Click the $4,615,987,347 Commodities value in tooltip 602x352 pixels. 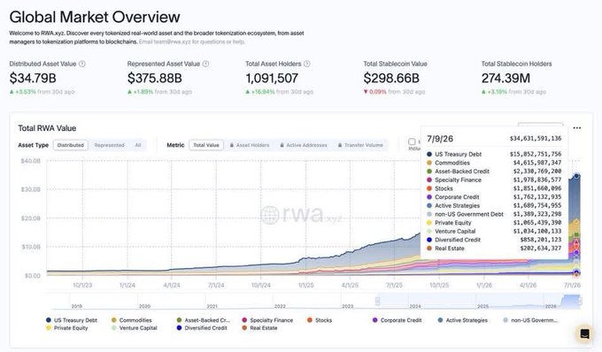537,163
